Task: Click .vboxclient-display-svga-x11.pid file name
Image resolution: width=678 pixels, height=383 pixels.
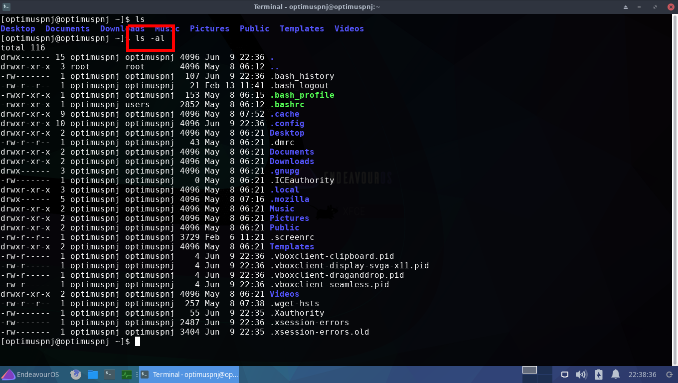Action: (x=349, y=266)
